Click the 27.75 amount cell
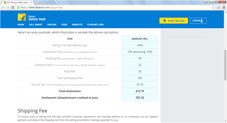The height and width of the screenshot is (123, 227). [x=140, y=85]
